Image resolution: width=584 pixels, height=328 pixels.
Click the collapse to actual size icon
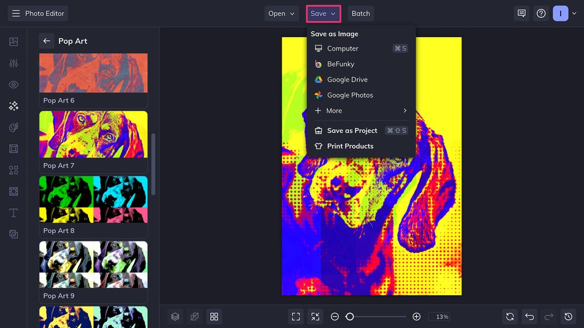click(x=315, y=316)
